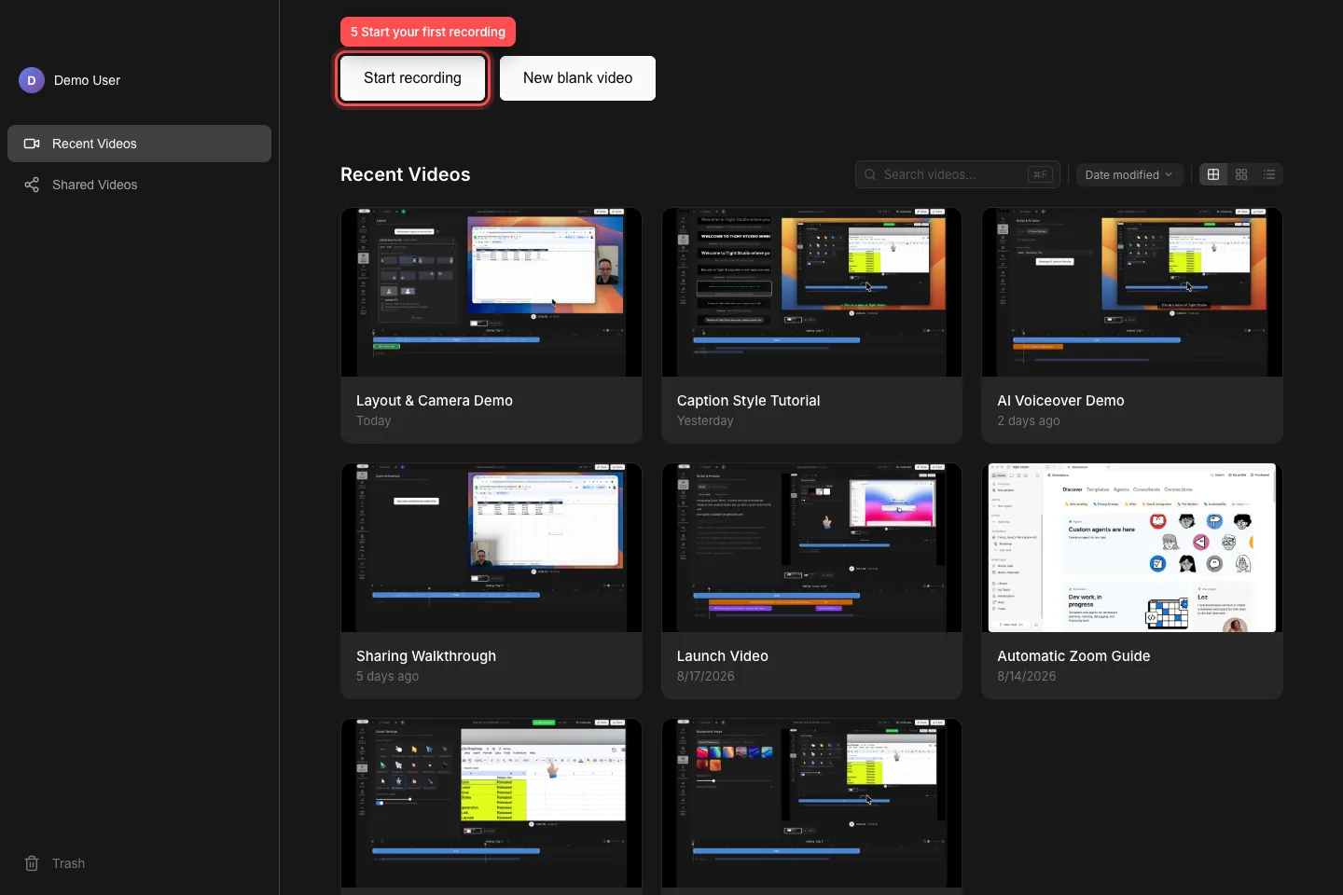Switch to large grid view
The width and height of the screenshot is (1343, 895).
pyautogui.click(x=1213, y=174)
